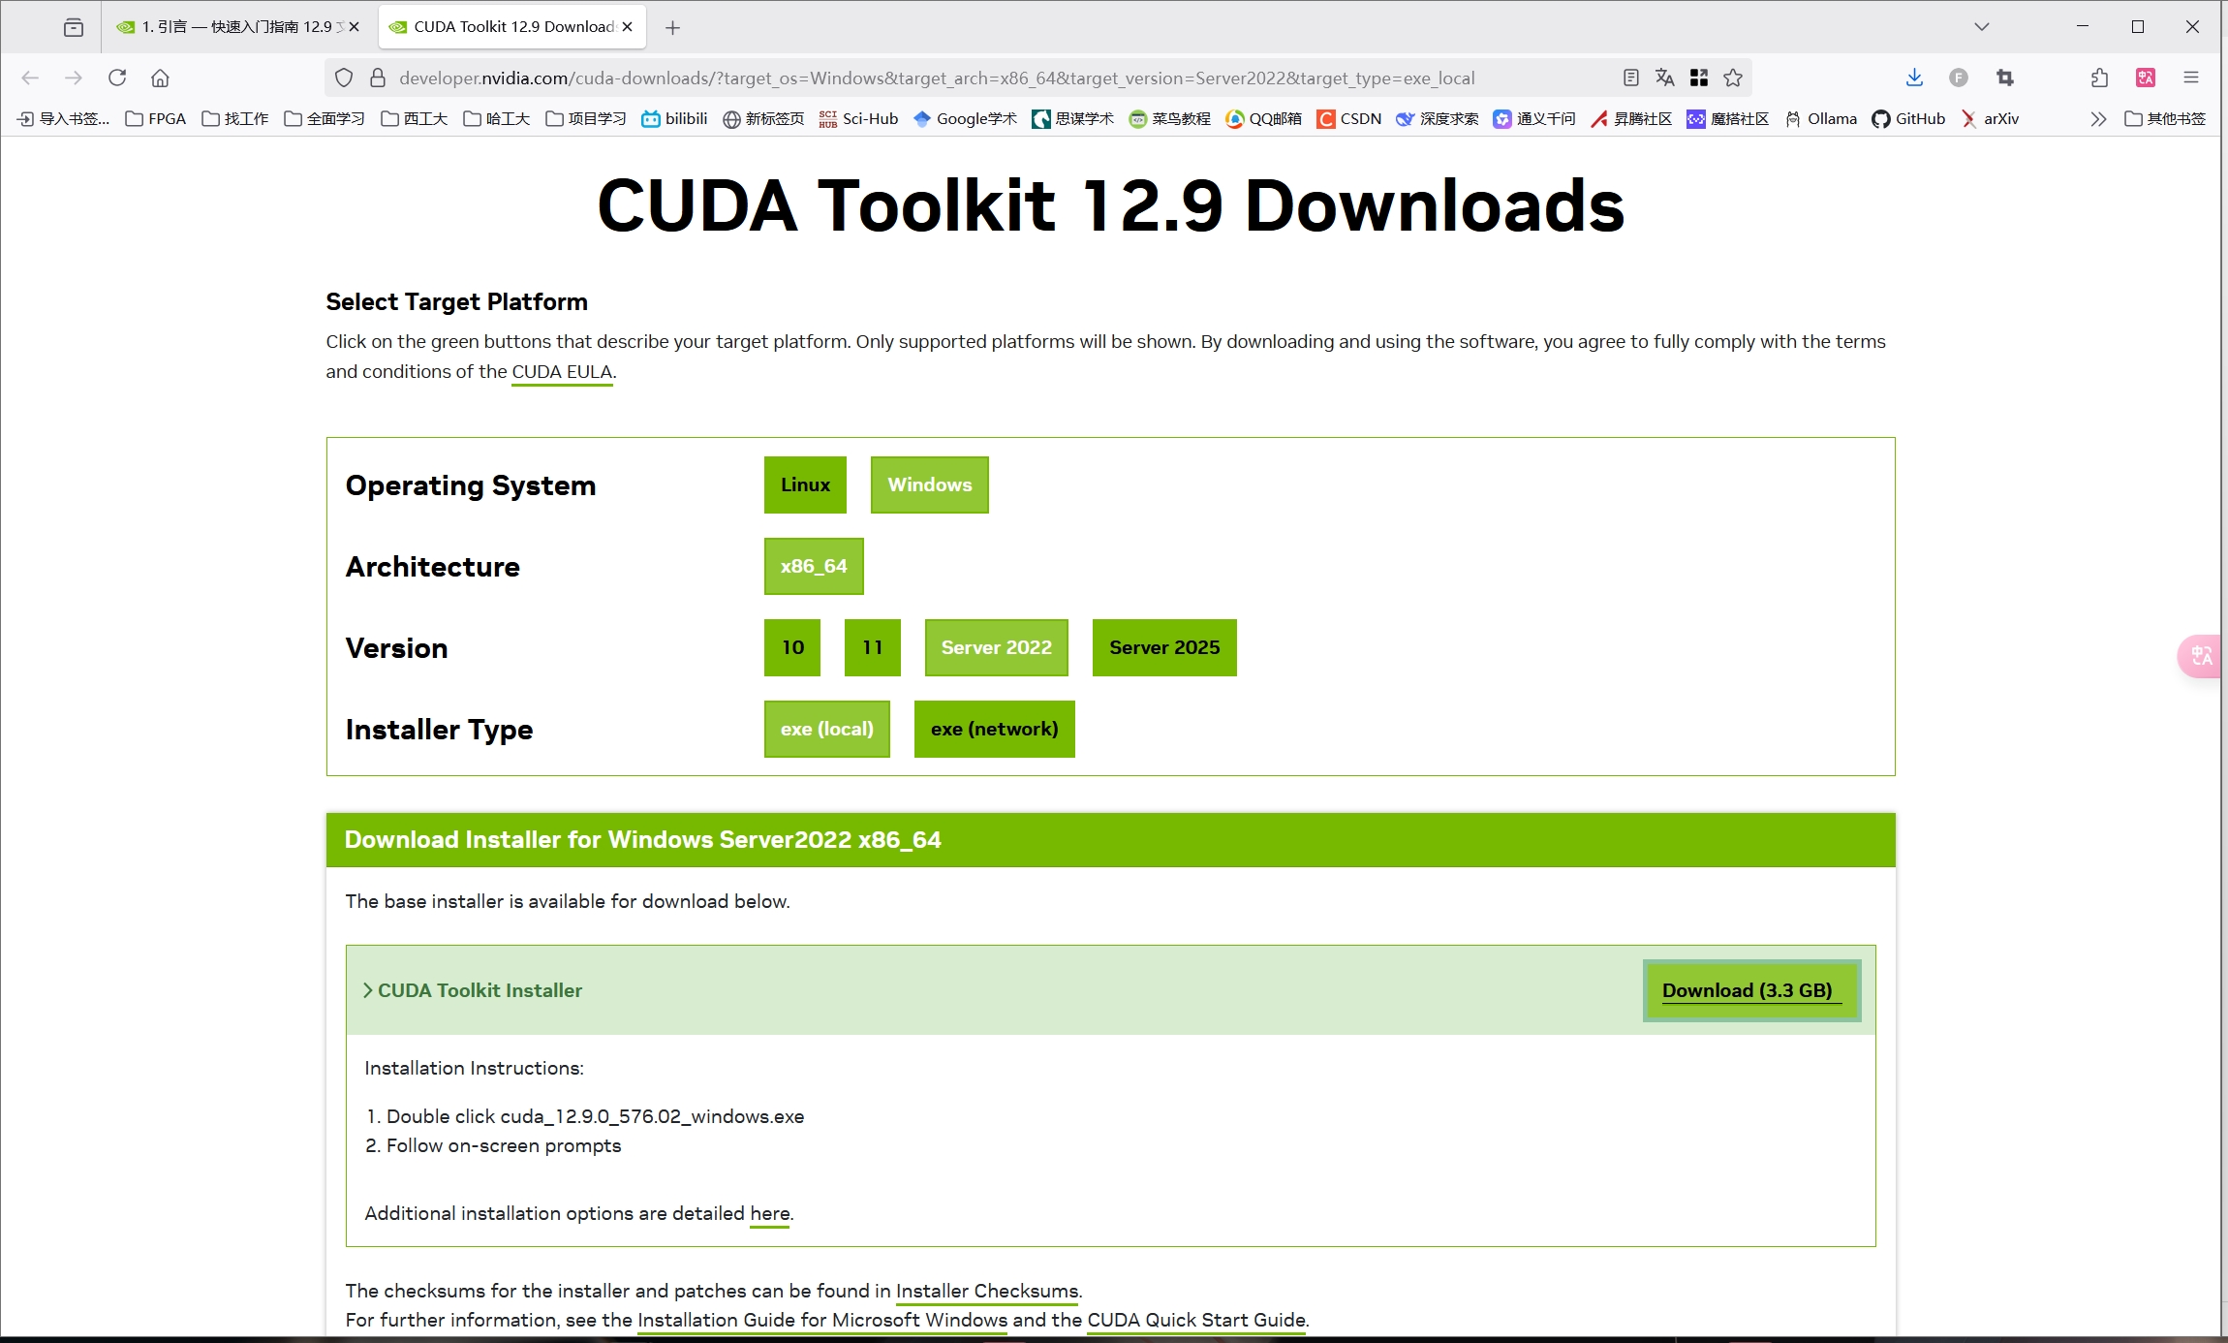Open the recent browsing panel icon

coord(74,27)
